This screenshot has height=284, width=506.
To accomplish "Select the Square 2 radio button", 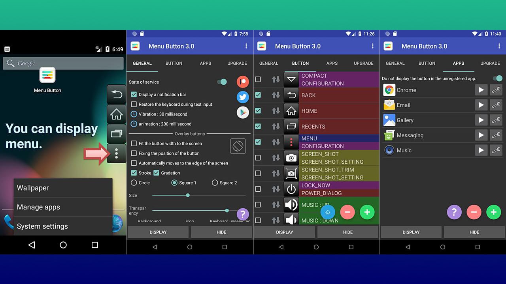I will click(215, 183).
